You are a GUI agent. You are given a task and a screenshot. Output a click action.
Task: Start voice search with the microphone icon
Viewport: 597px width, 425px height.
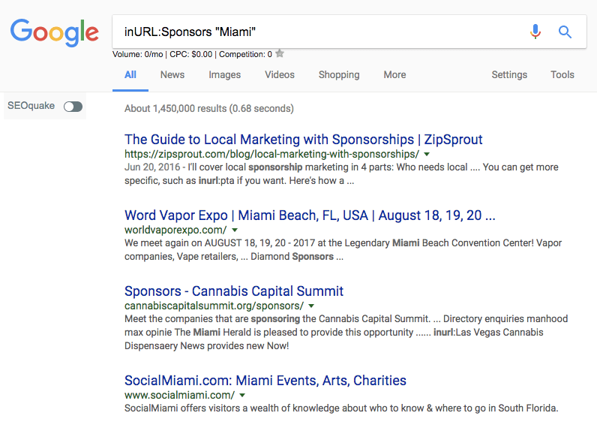(x=535, y=32)
